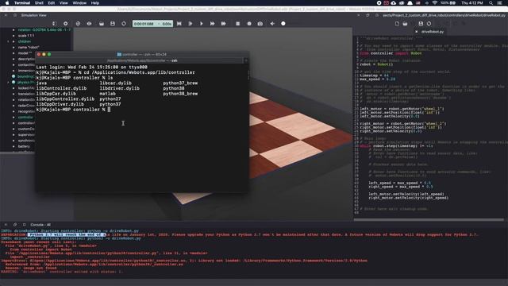Maximize the Console - All panel
Screen dimensions: 508x286
(25, 224)
